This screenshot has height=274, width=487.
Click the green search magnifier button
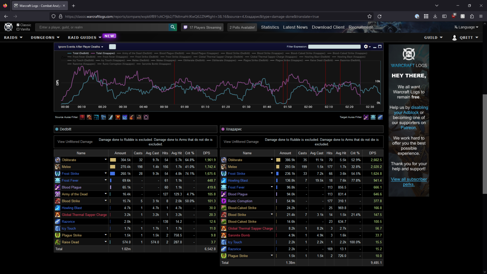tap(173, 27)
